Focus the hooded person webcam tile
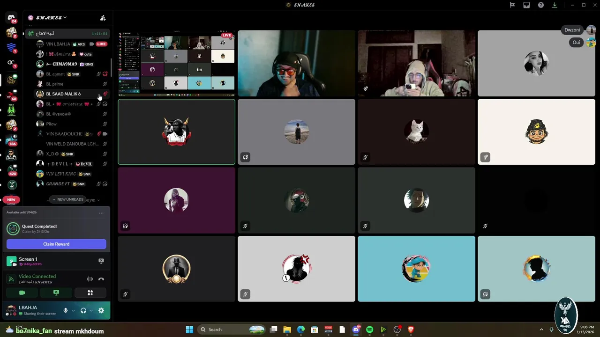 pos(416,63)
